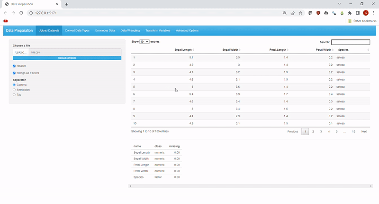Click the Data Preparation brand title
The height and width of the screenshot is (204, 379).
click(19, 30)
